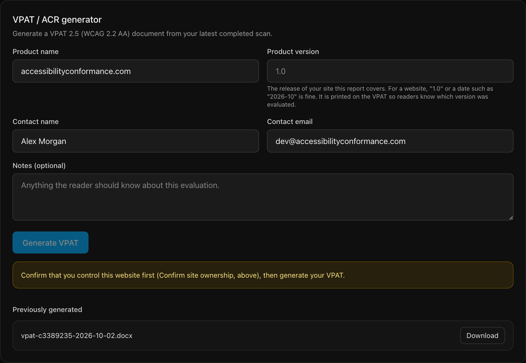The height and width of the screenshot is (363, 526).
Task: Click the 'Contact email' label
Action: click(290, 122)
